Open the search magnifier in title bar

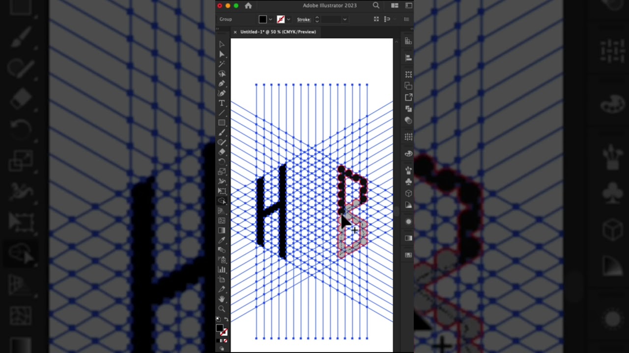coord(376,5)
